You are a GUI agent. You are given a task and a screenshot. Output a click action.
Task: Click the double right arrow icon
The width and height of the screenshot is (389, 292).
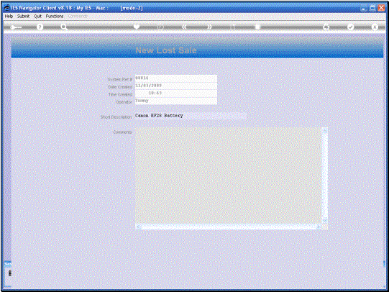click(210, 27)
